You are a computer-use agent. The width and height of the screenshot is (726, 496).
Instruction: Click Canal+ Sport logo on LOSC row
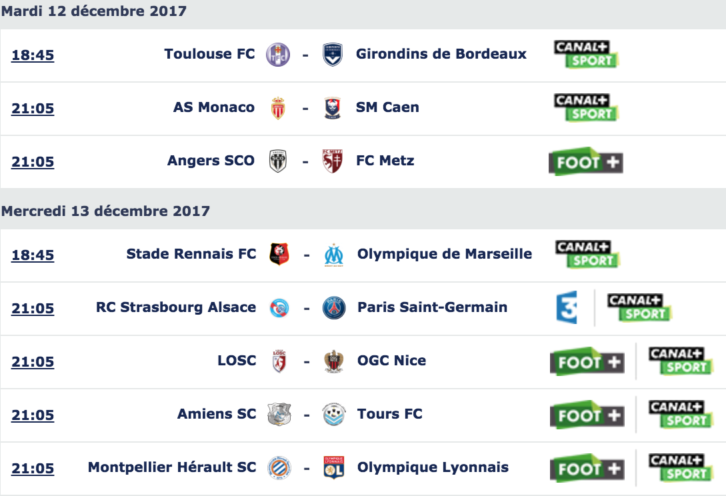681,361
